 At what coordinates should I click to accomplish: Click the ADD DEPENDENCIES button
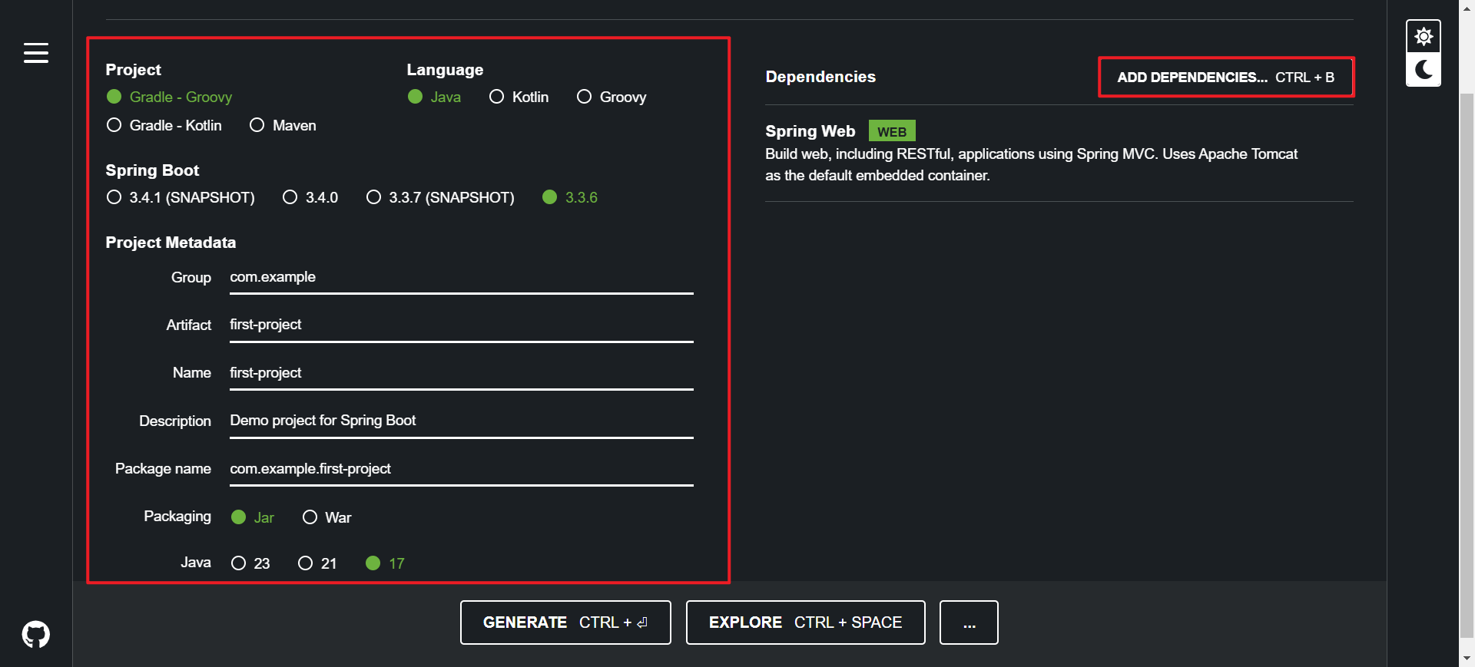click(1226, 77)
